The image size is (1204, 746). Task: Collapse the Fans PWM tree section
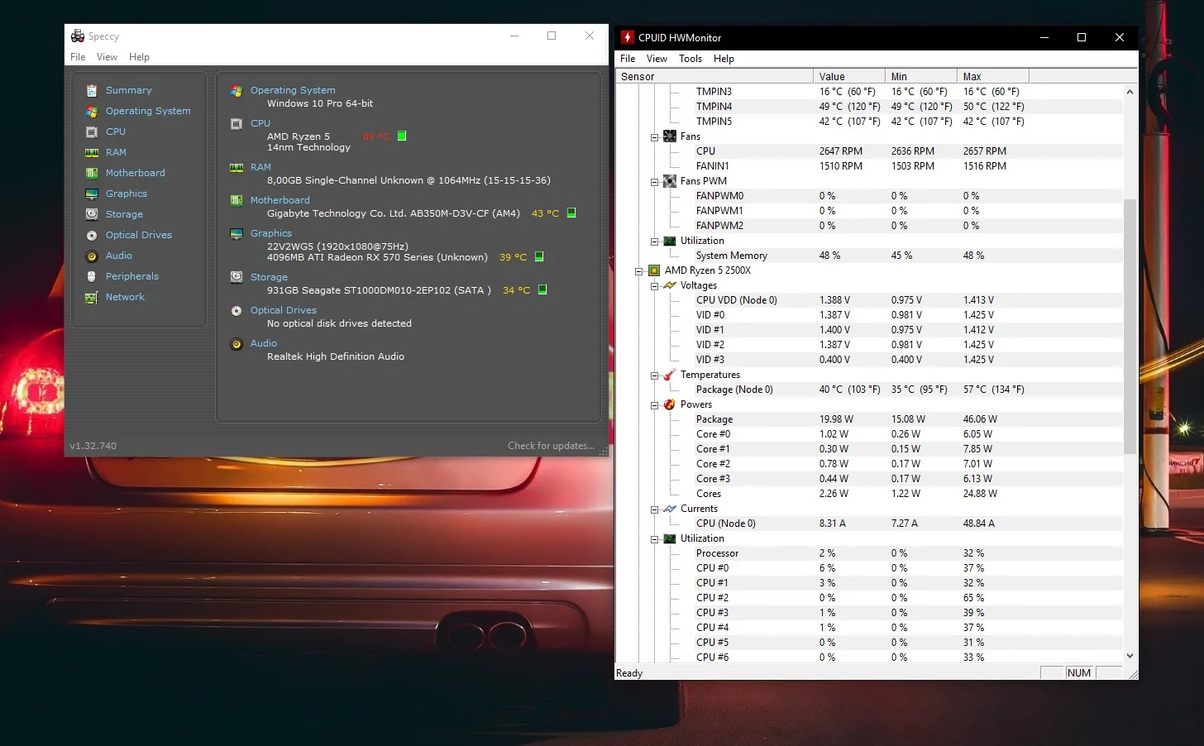pyautogui.click(x=654, y=182)
